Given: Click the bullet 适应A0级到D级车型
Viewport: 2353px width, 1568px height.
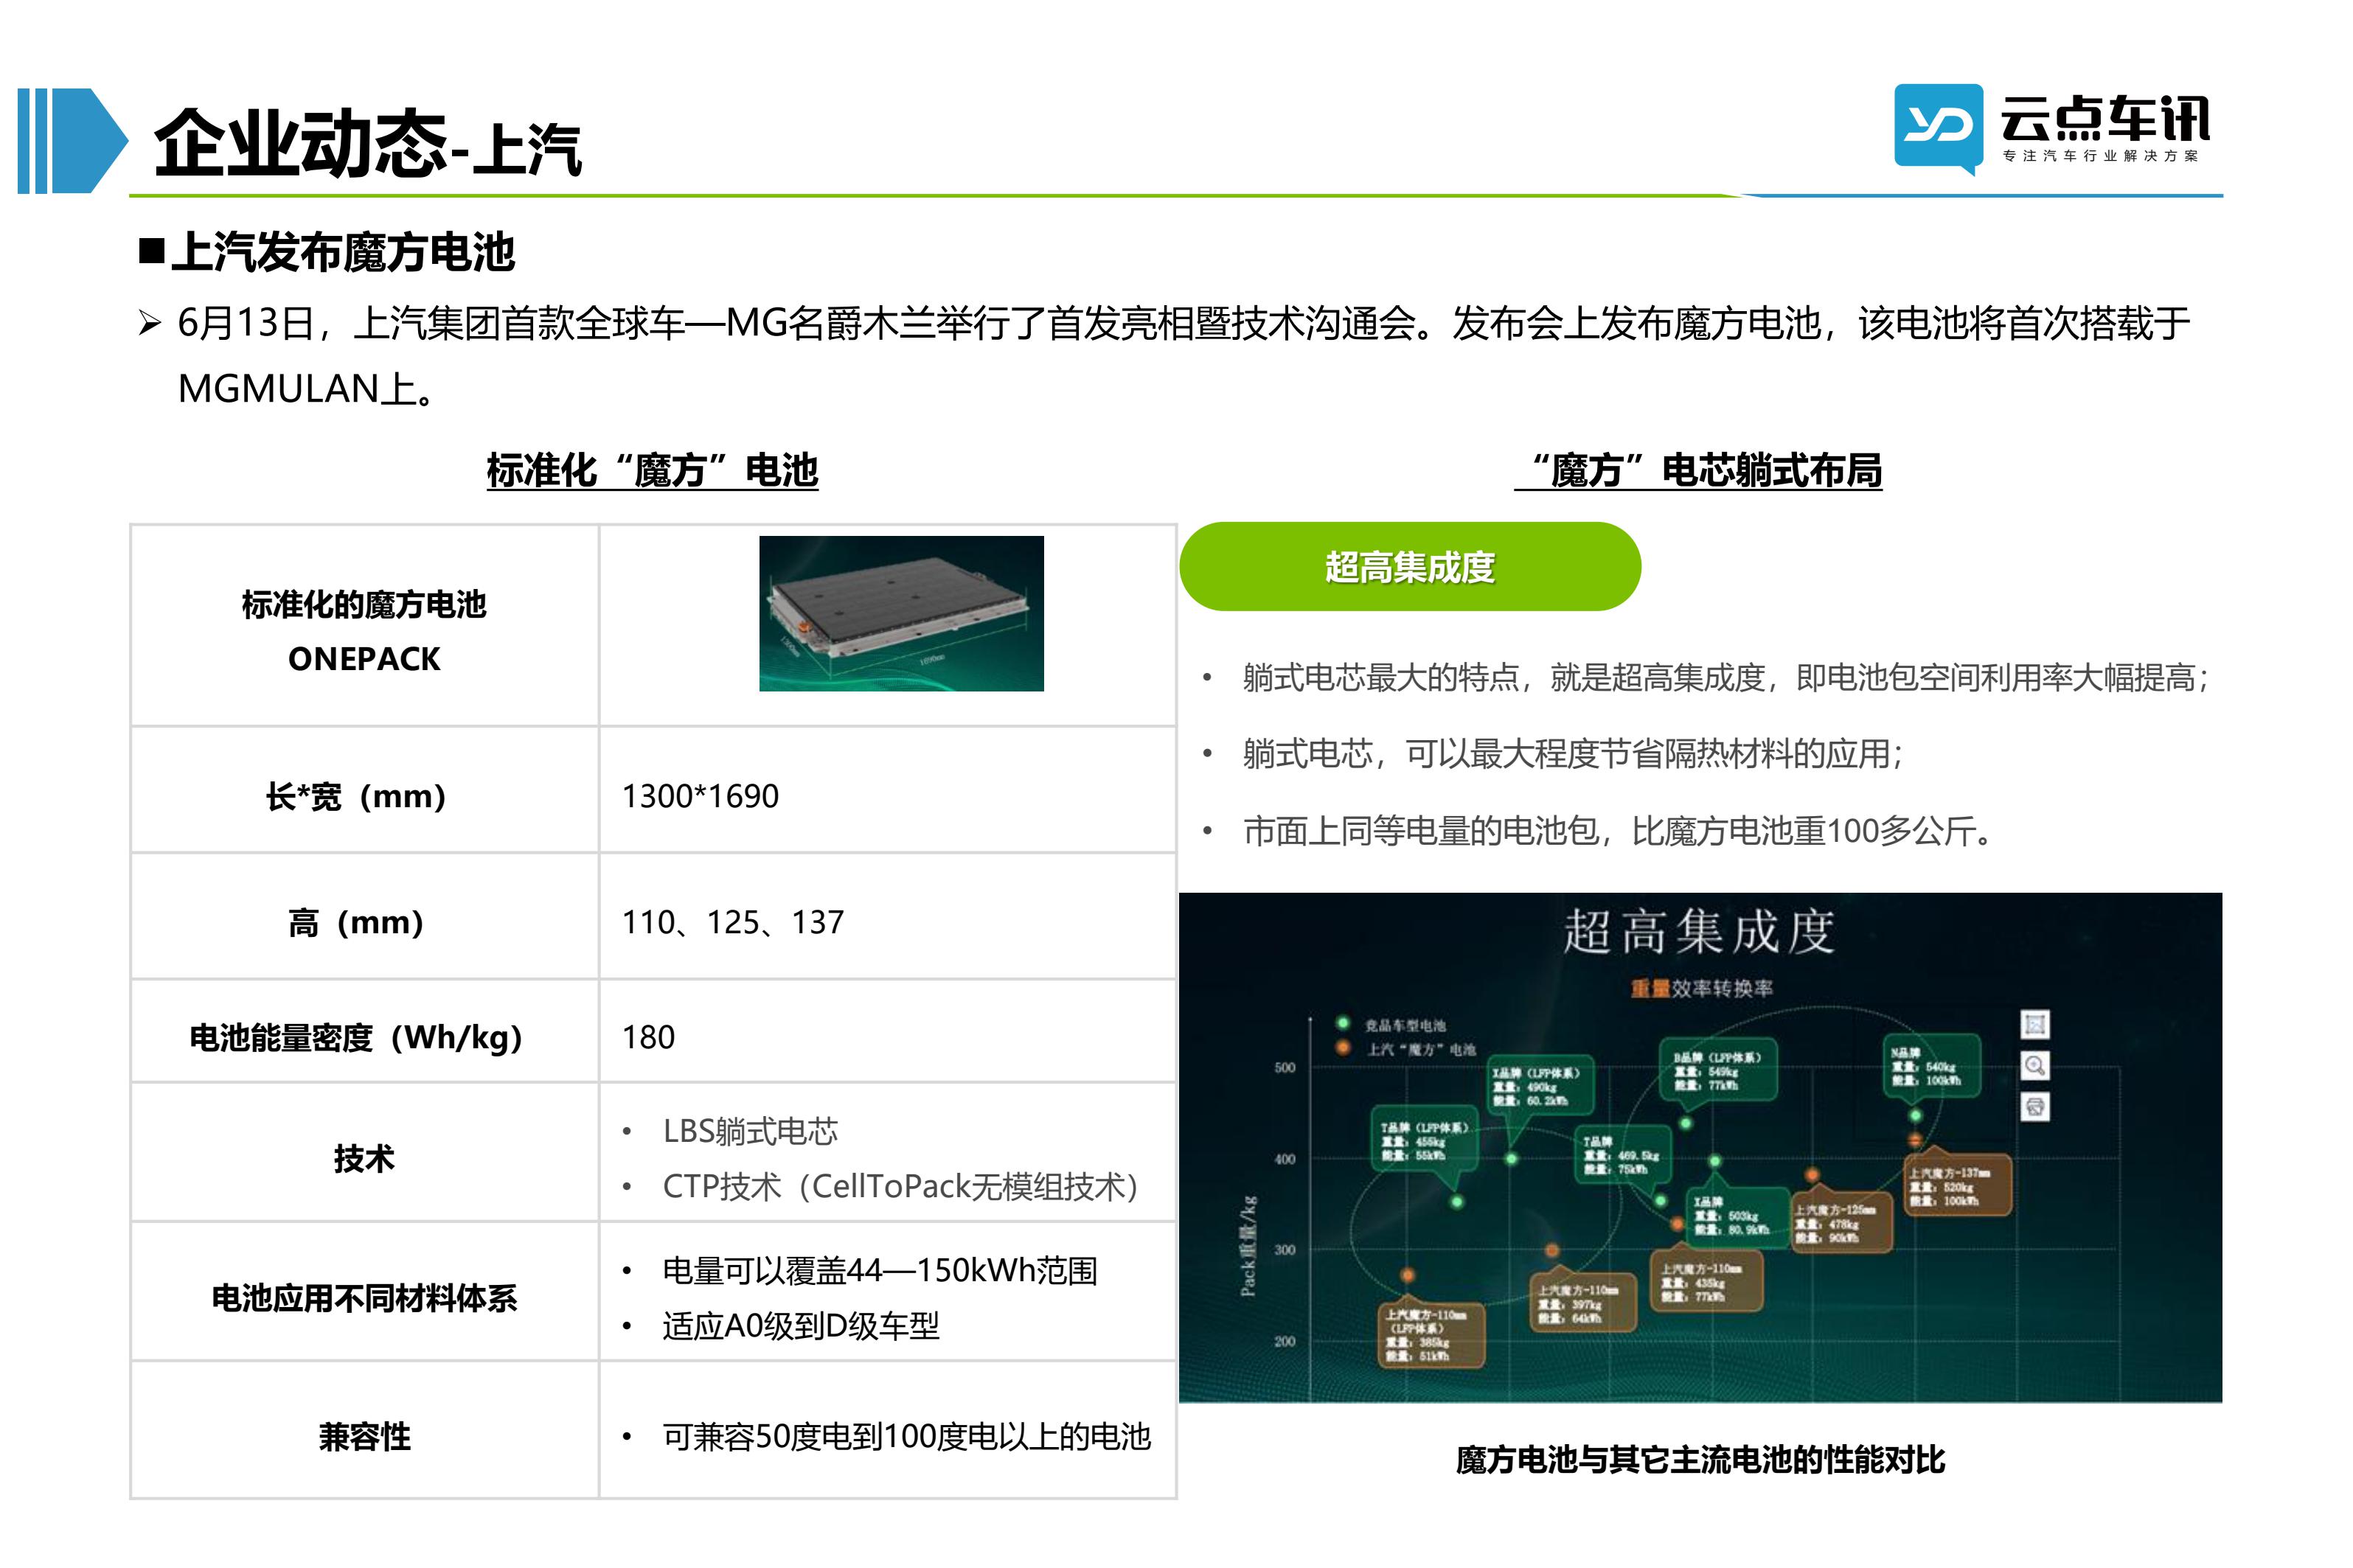Looking at the screenshot, I should click(800, 1326).
